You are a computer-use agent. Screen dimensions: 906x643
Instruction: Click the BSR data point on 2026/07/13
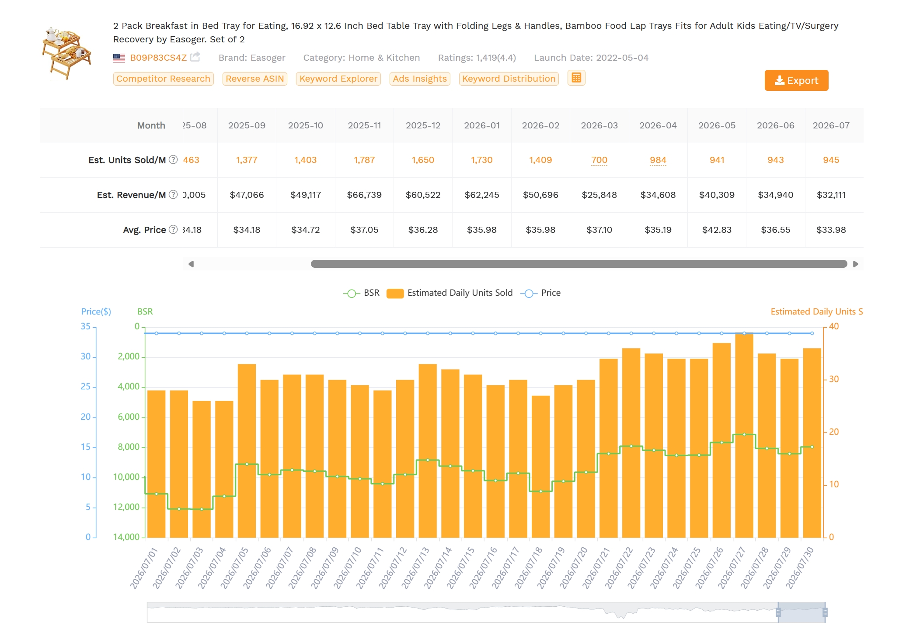[x=428, y=460]
